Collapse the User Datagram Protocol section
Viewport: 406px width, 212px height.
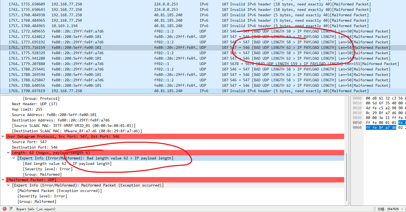tap(3, 136)
